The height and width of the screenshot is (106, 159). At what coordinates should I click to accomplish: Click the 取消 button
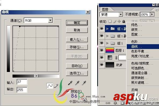click(x=77, y=30)
